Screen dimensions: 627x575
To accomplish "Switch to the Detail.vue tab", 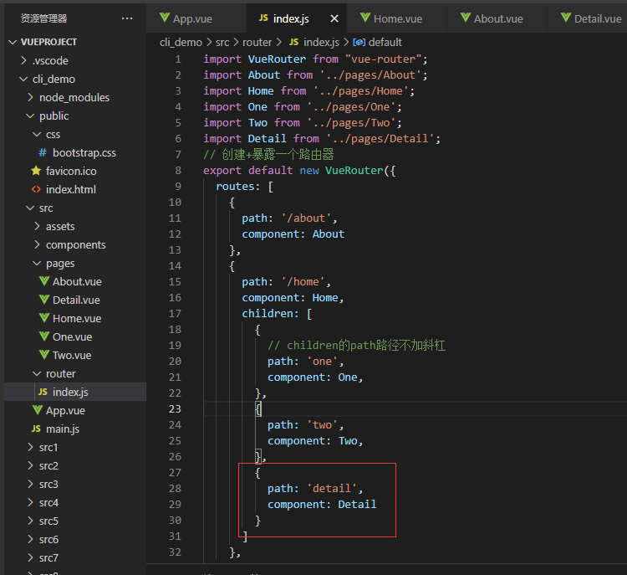I will 588,18.
